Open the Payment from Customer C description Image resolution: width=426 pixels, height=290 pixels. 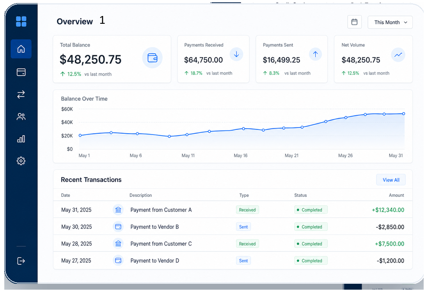point(161,244)
